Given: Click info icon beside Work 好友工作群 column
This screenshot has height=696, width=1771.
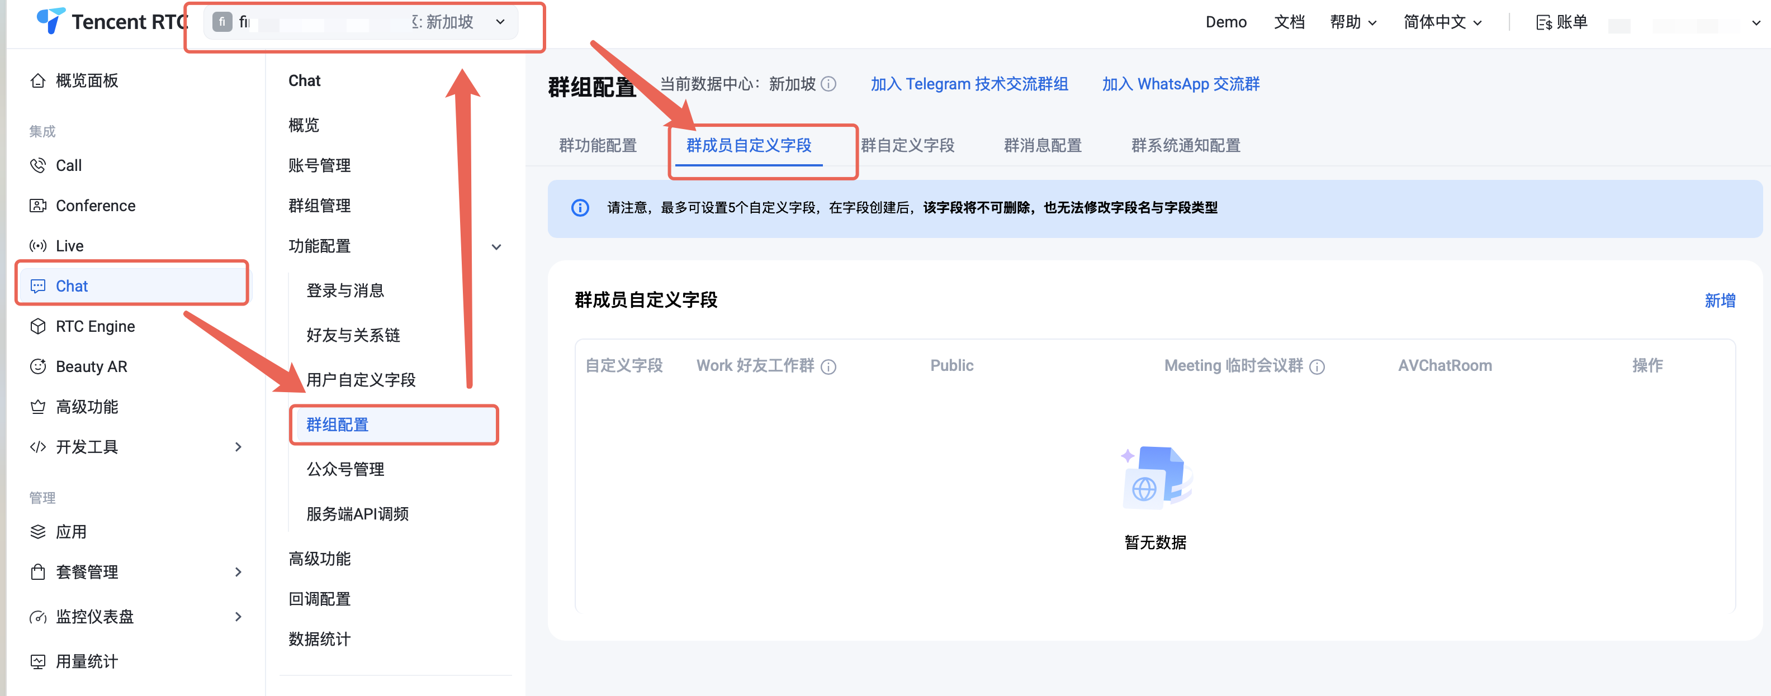Looking at the screenshot, I should 829,367.
